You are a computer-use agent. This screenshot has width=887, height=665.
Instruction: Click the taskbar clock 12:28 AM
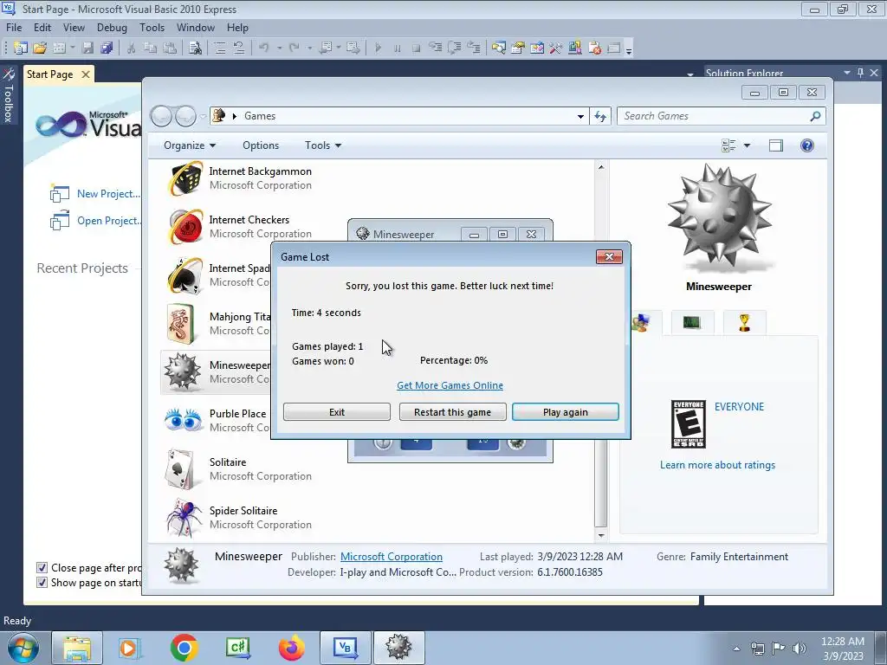tap(843, 642)
